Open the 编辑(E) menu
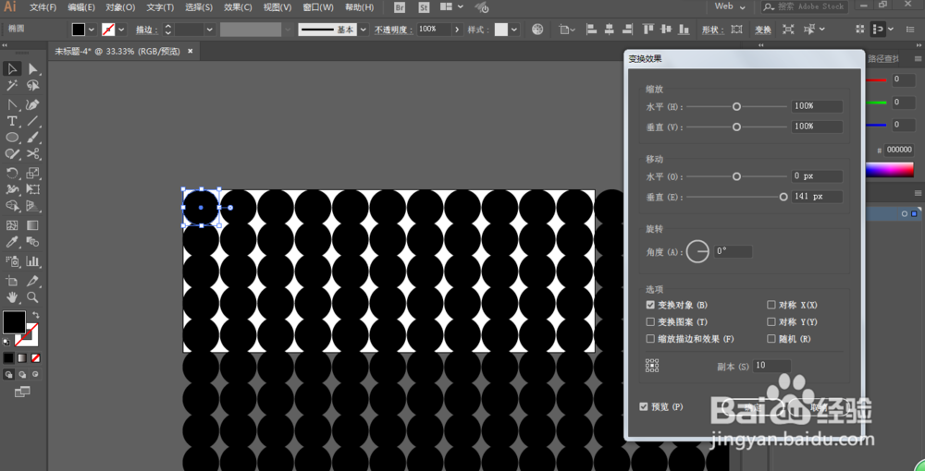Image resolution: width=925 pixels, height=471 pixels. tap(81, 7)
